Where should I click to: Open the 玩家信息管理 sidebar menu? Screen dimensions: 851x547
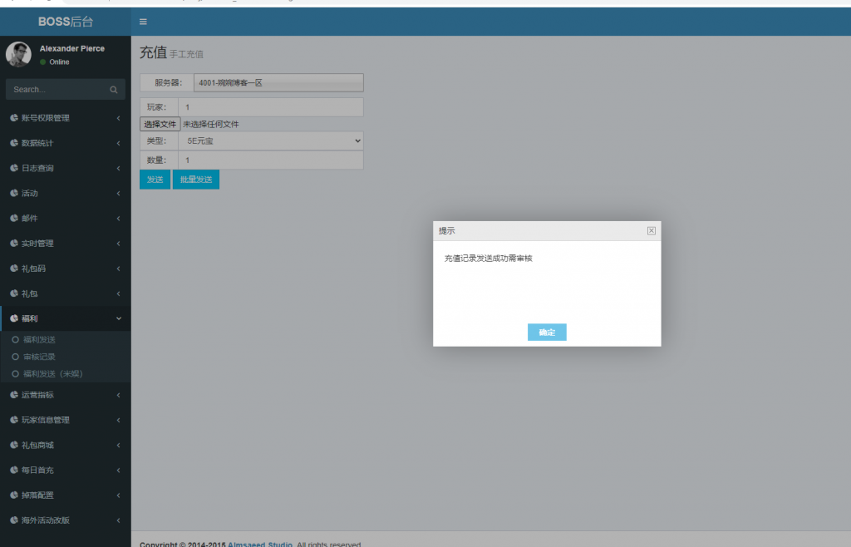pos(45,420)
